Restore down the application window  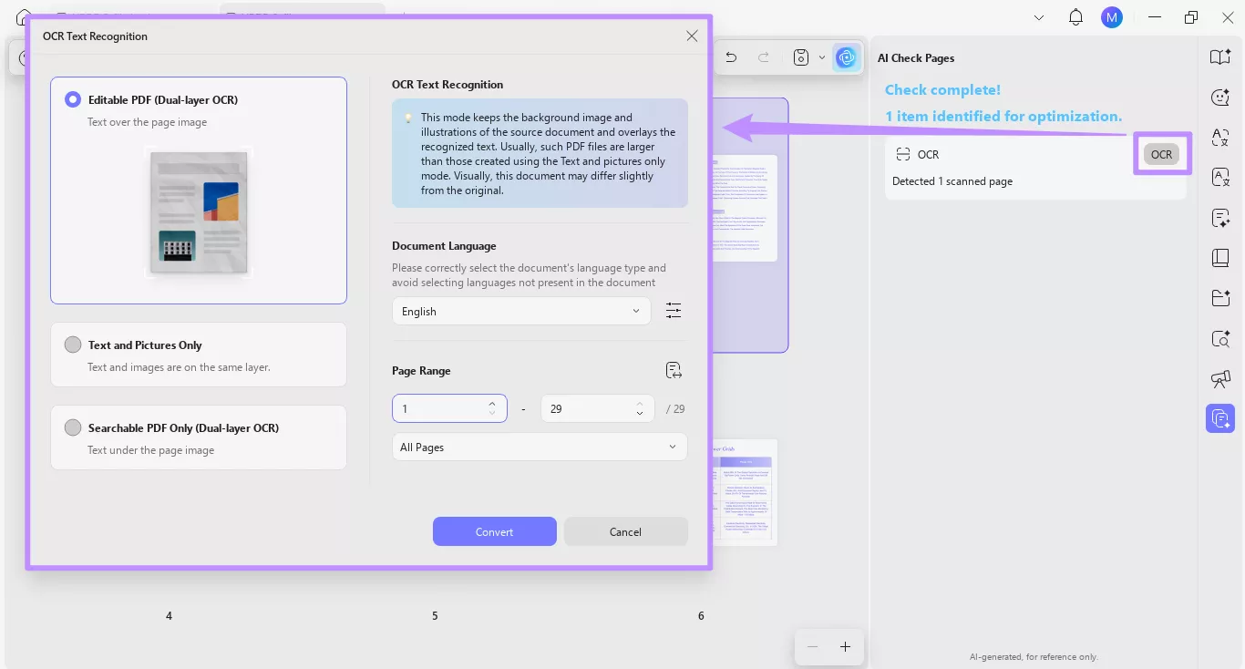point(1191,17)
